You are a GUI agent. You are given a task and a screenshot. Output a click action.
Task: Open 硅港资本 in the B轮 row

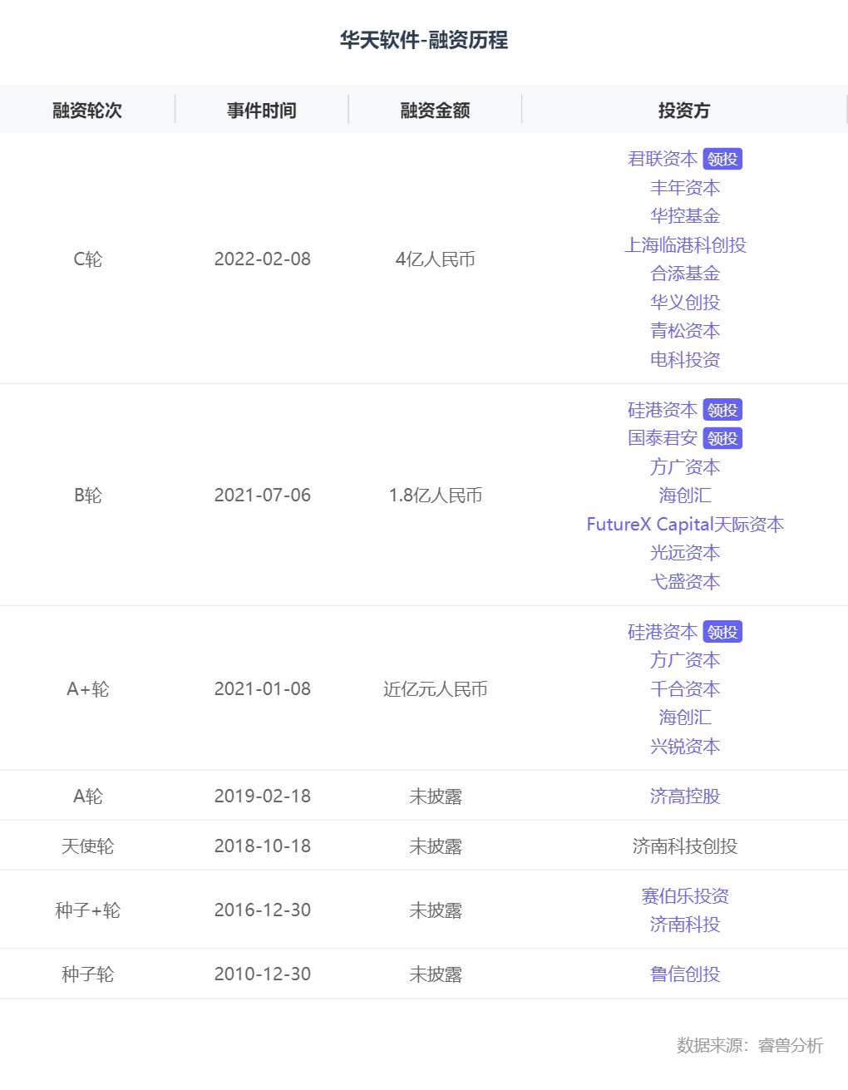pyautogui.click(x=663, y=410)
